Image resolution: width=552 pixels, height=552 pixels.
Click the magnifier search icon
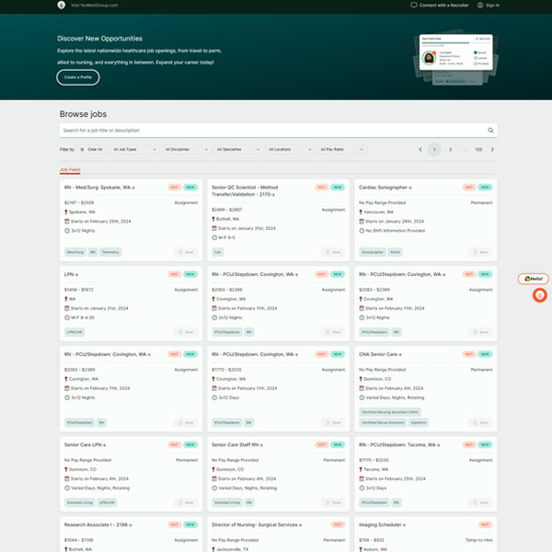click(490, 131)
